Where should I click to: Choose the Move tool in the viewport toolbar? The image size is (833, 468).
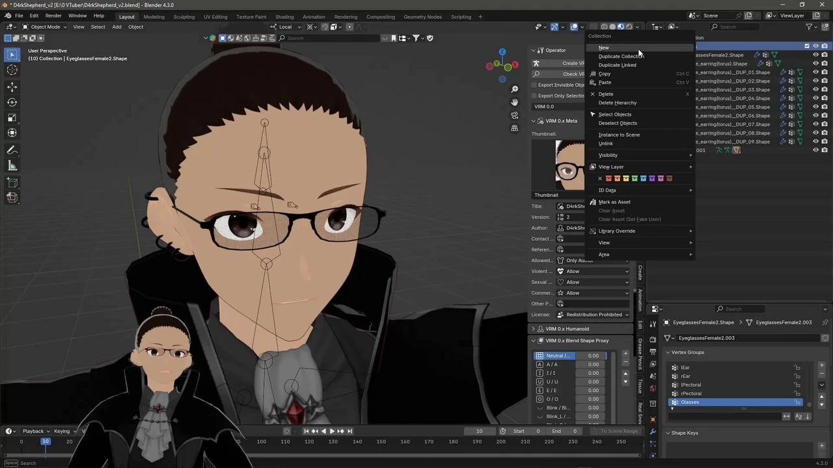point(12,86)
